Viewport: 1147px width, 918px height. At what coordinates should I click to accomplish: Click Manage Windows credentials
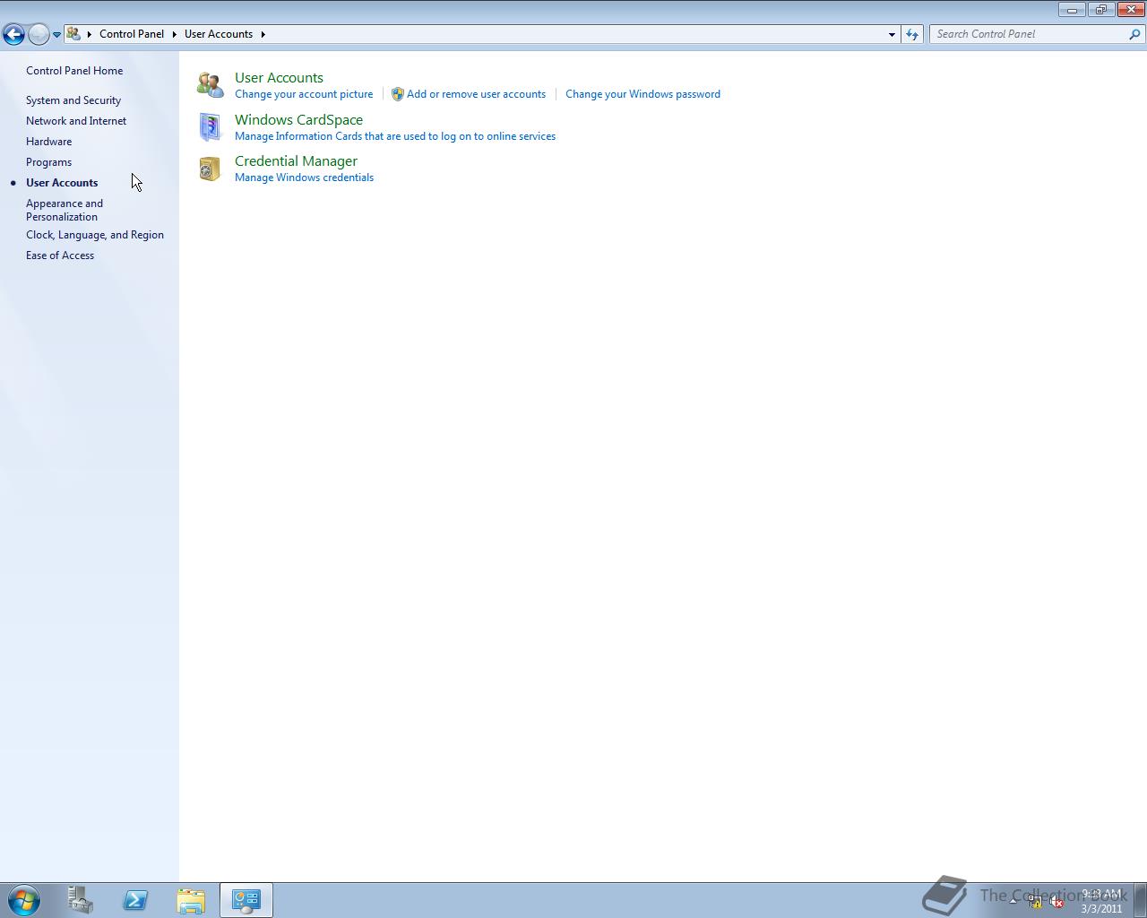(304, 178)
